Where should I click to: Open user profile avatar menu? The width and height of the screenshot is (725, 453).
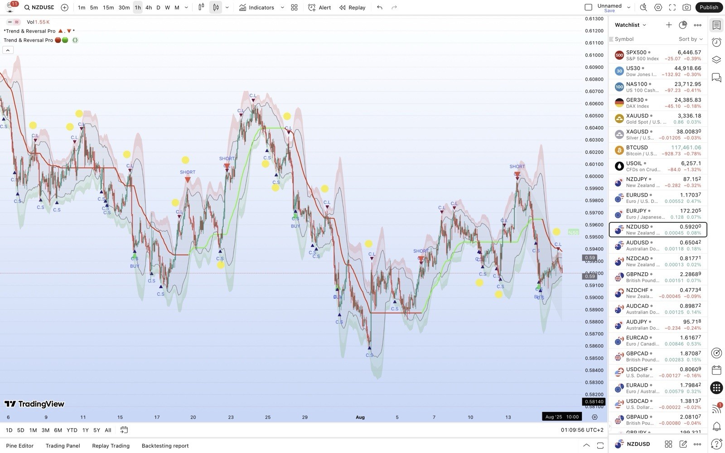pos(11,6)
